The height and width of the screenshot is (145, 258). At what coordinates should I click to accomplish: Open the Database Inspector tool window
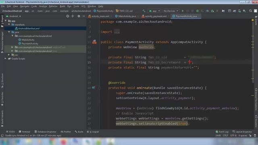(46, 132)
